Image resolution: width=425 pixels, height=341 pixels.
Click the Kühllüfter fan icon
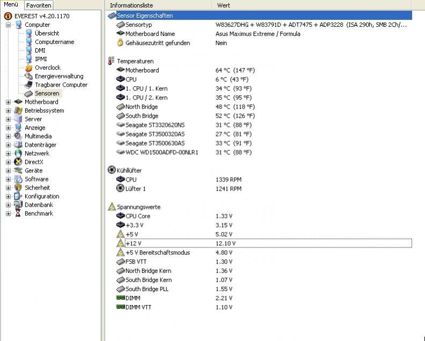(112, 170)
